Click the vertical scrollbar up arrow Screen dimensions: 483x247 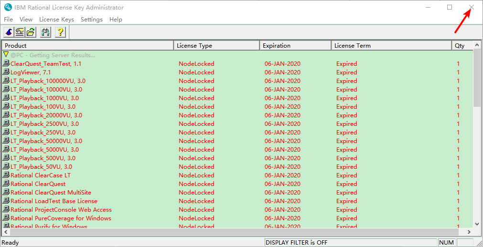[477, 45]
